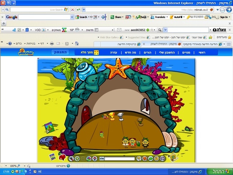The height and width of the screenshot is (175, 233).
Task: Click the yellow smiley emote icon
Action: (x=156, y=158)
